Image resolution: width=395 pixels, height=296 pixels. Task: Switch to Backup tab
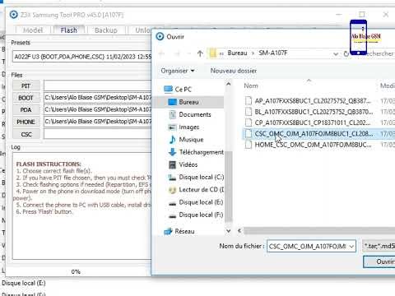(106, 30)
